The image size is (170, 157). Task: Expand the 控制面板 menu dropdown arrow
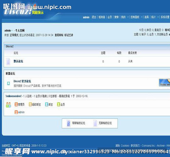[x=141, y=17]
